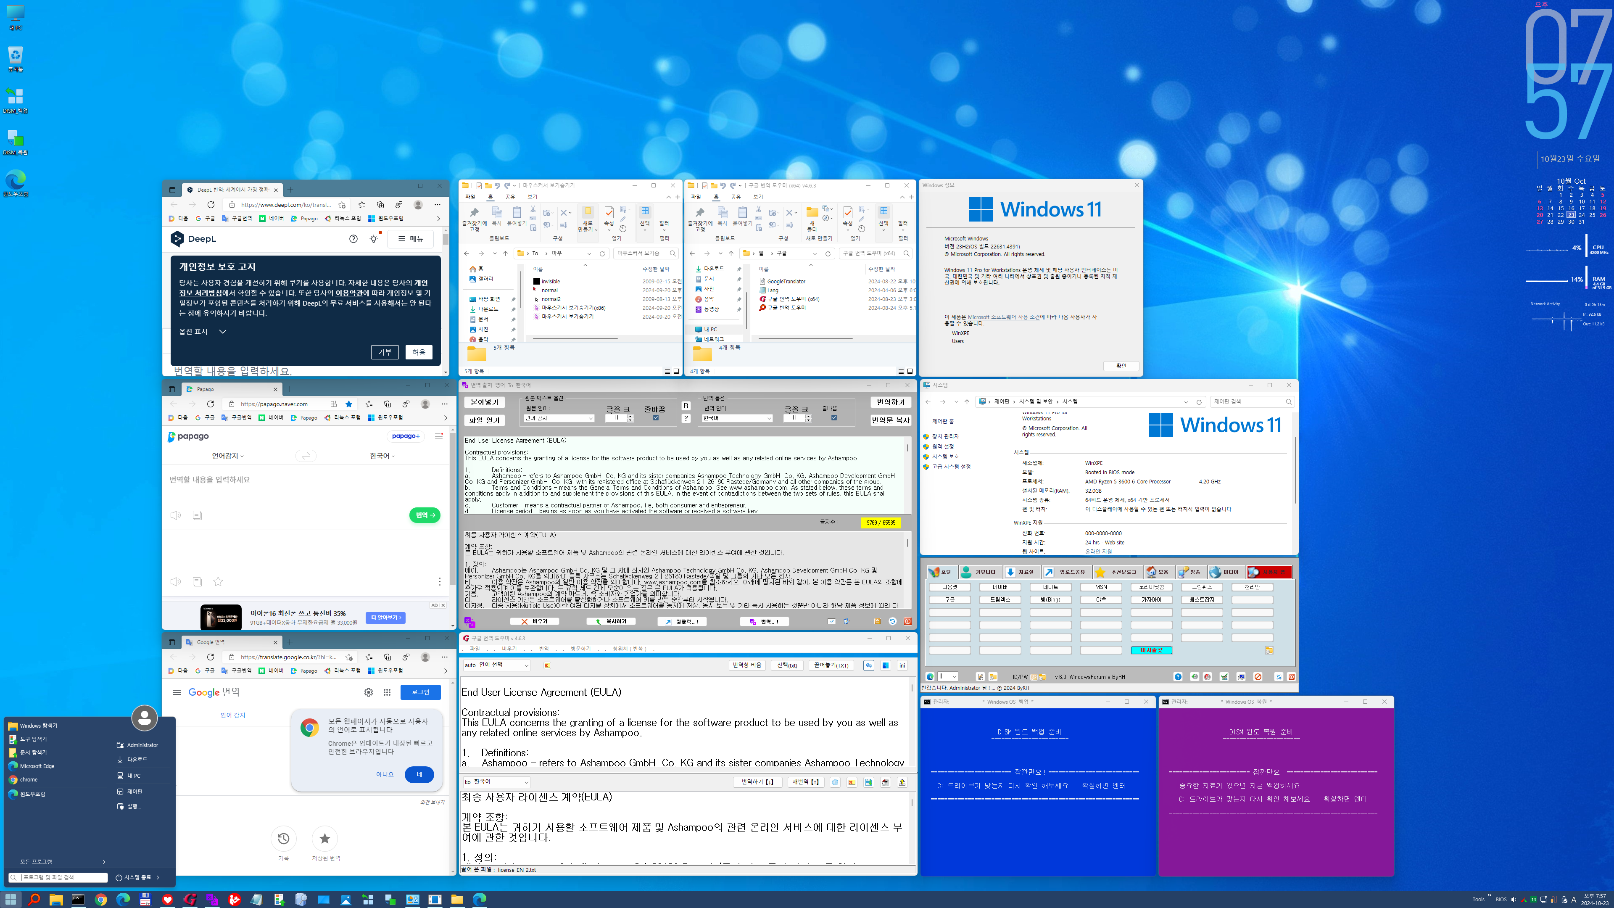
Task: Toggle the small check icon in 번역 출처 bottom bar
Action: click(x=831, y=622)
